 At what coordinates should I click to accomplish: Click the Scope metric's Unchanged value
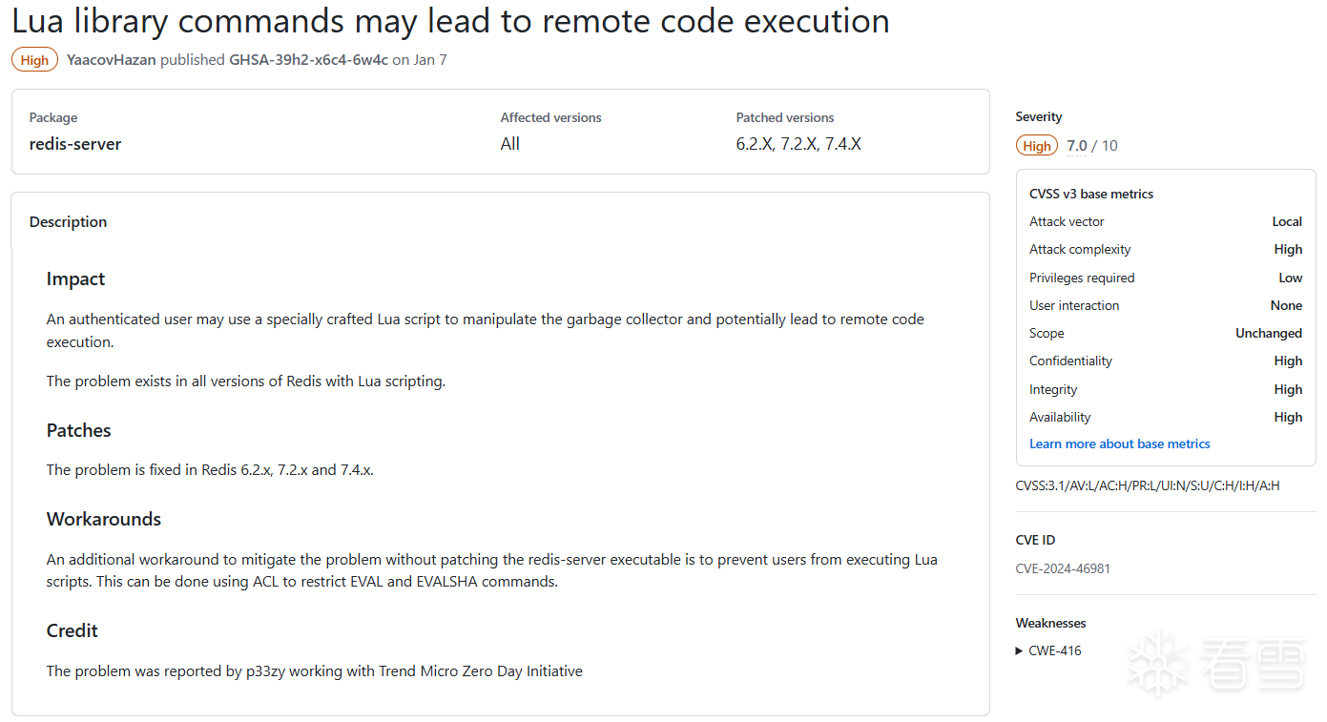pyautogui.click(x=1268, y=334)
